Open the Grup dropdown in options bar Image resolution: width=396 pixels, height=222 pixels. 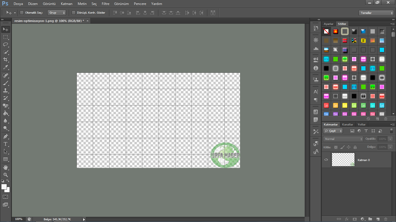[57, 13]
